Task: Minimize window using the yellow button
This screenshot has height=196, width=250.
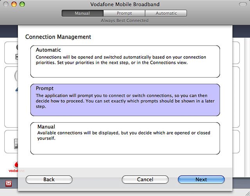Action: 14,5
